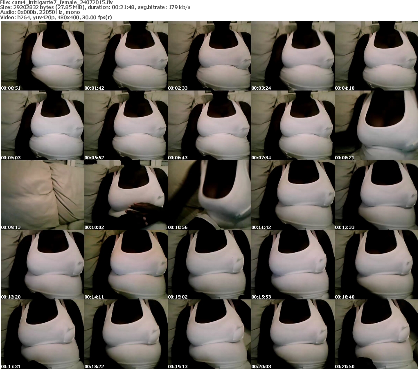Image resolution: width=419 pixels, height=369 pixels.
Task: Pick the frame at 00:04:10
Action: 376,56
